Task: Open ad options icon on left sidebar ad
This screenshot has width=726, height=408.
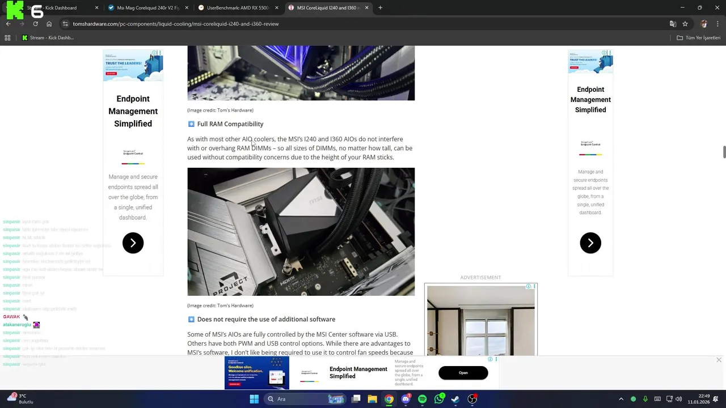Action: pyautogui.click(x=160, y=53)
